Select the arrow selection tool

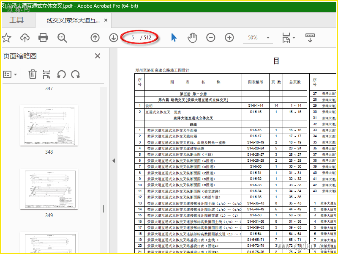[174, 38]
